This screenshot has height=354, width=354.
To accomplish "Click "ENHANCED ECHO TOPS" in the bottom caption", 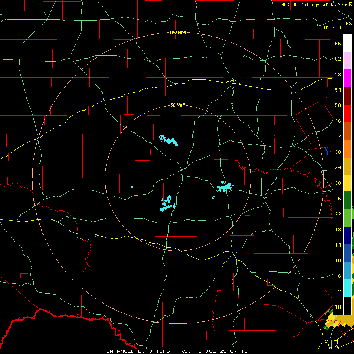I will pos(138,351).
